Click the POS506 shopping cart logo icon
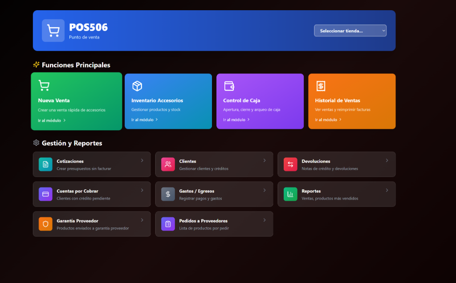This screenshot has height=283, width=456. coord(53,31)
